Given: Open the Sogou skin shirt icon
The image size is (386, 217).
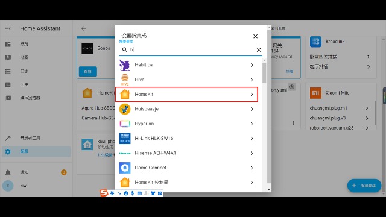Looking at the screenshot, I should click(x=153, y=193).
